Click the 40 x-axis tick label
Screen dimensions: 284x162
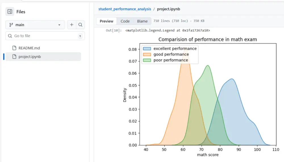tap(146, 150)
